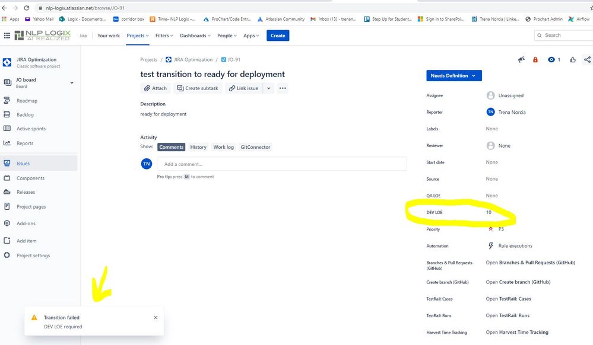Open the TestRail: Runs link
Viewport: 593px width, 345px height.
pos(508,315)
